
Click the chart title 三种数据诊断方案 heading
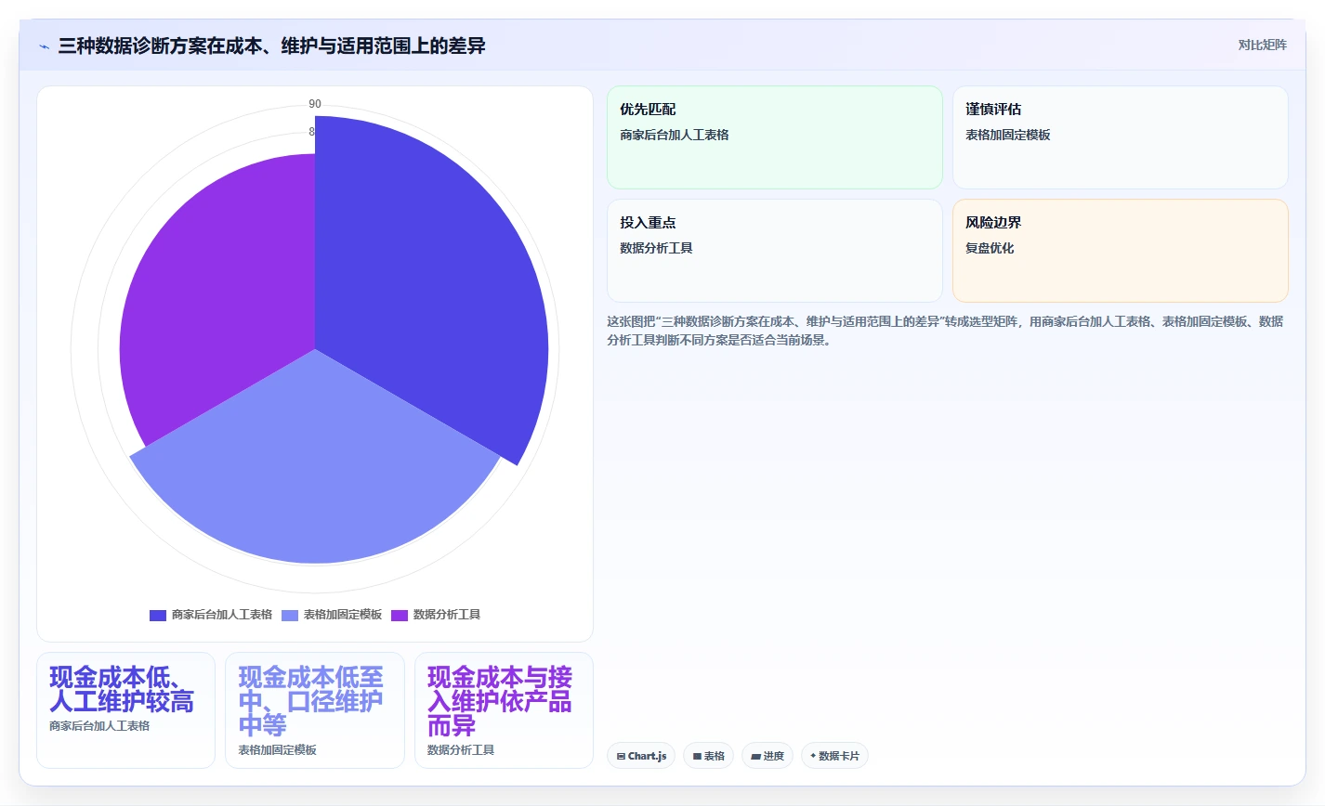[x=271, y=45]
